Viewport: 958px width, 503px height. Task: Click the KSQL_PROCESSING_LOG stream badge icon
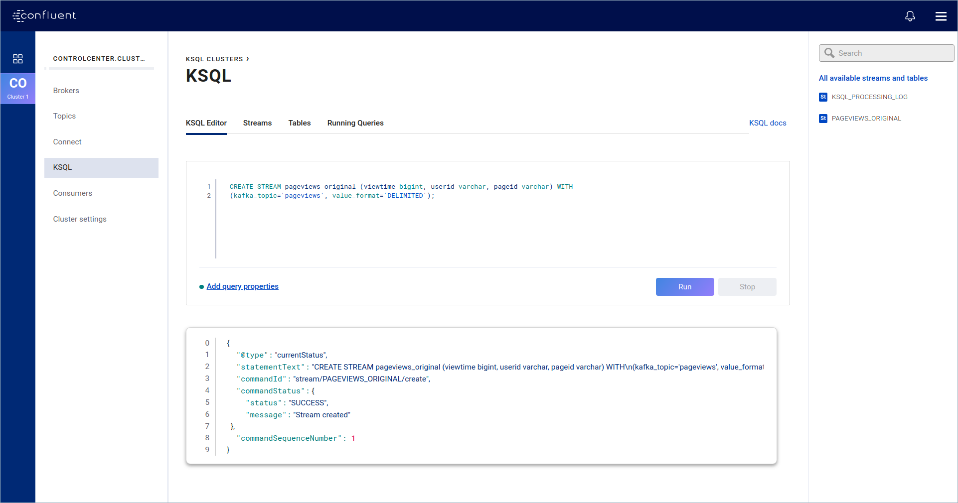coord(823,97)
